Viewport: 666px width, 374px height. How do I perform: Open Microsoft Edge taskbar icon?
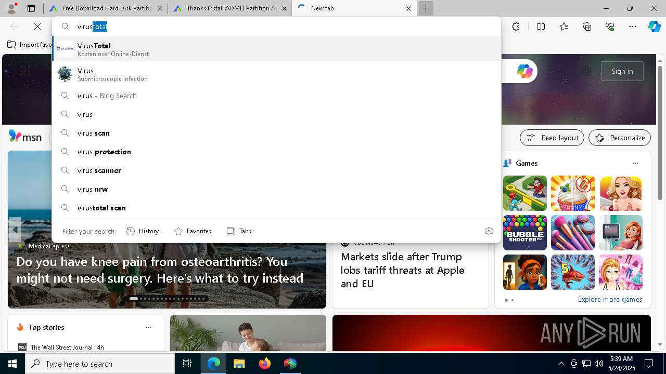coord(214,364)
